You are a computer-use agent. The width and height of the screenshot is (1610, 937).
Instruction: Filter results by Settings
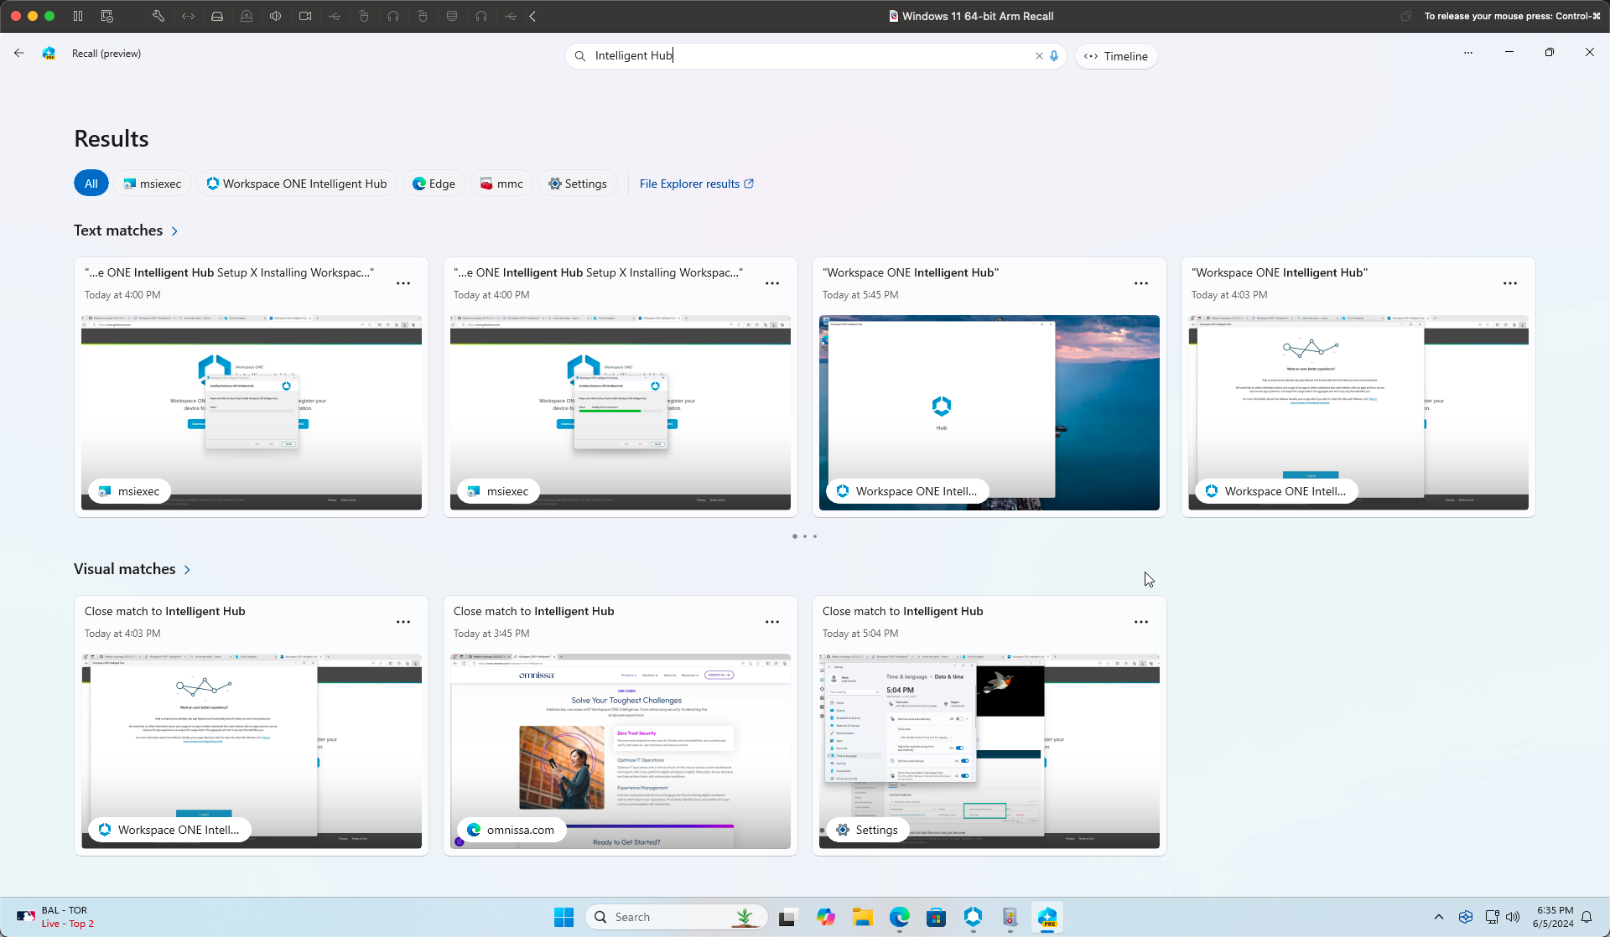(578, 183)
